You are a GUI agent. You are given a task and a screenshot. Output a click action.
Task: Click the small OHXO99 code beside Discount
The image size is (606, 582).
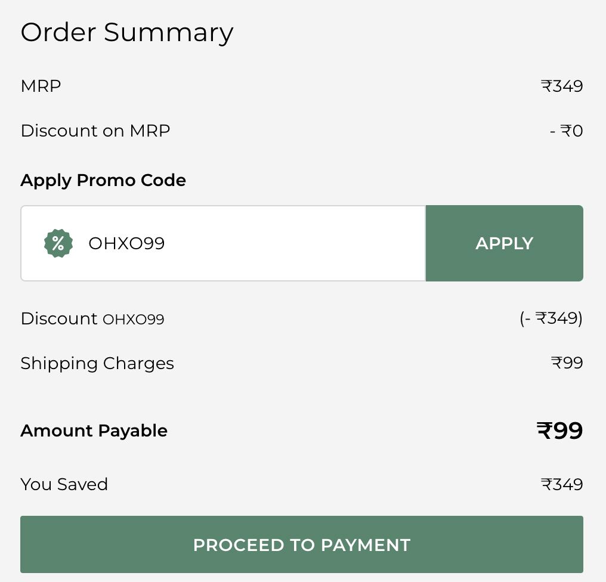134,320
